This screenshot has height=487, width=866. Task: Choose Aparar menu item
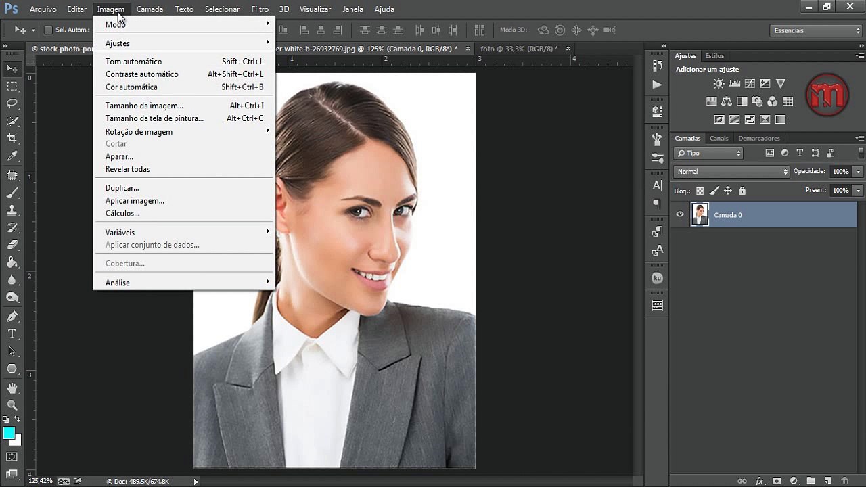(x=184, y=156)
